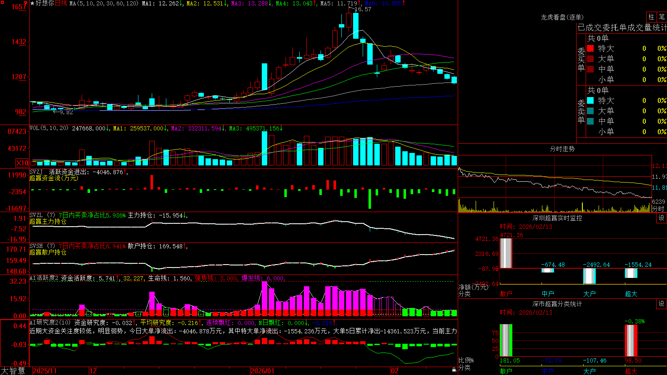Screen dimensions: 667x375
Task: Click the AI研究度2(10) indicator label
Action: pos(51,322)
